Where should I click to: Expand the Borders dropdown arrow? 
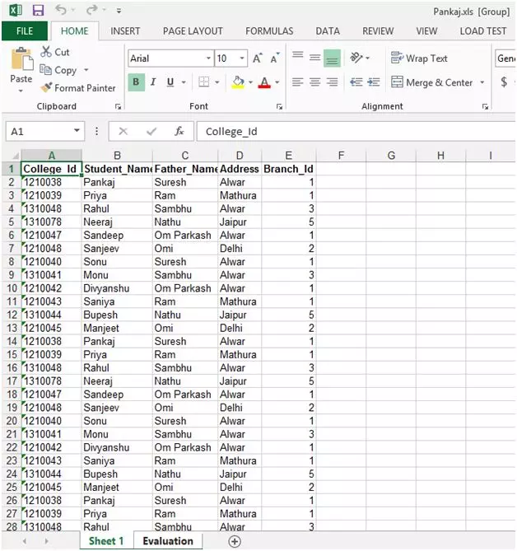pyautogui.click(x=217, y=82)
